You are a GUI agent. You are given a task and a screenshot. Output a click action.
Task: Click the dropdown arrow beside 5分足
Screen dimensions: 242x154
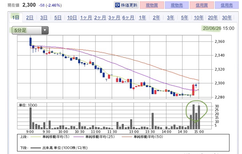45,30
